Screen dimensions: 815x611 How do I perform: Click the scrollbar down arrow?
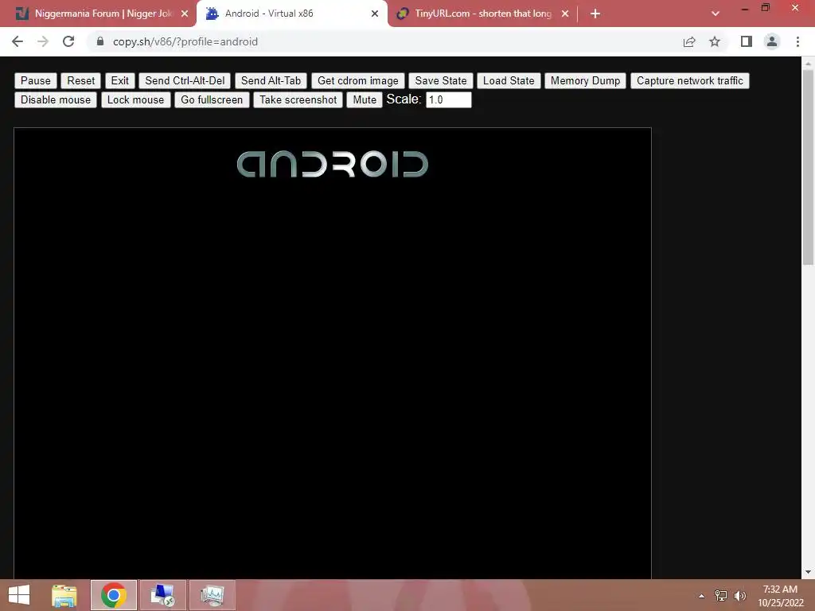(808, 572)
